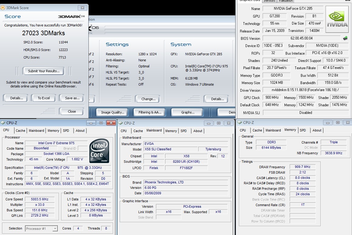Viewport: 352px width, 235px height.
Task: Click the 27023 3DMarks score text
Action: tap(43, 33)
